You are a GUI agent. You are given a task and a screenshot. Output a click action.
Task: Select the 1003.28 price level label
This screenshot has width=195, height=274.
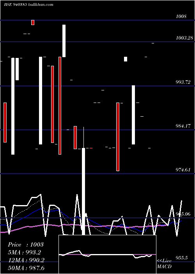184,38
